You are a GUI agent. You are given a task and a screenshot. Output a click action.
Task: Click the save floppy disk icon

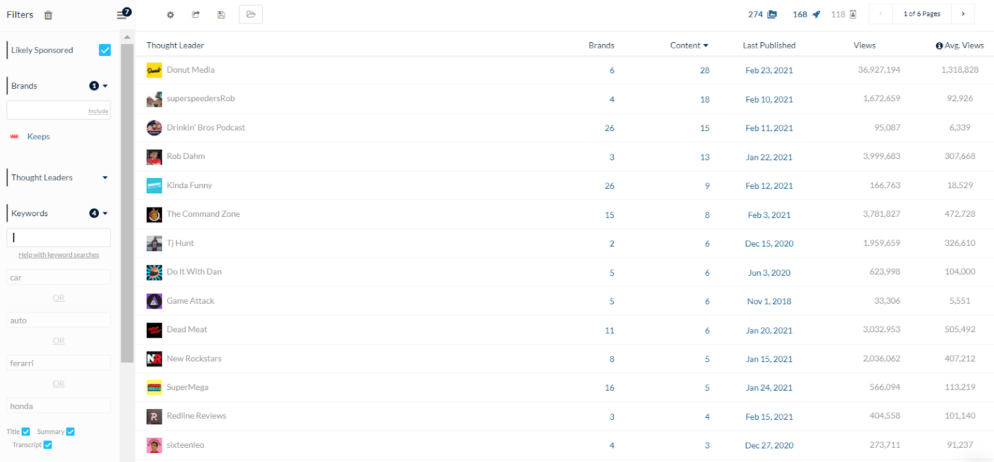click(221, 14)
